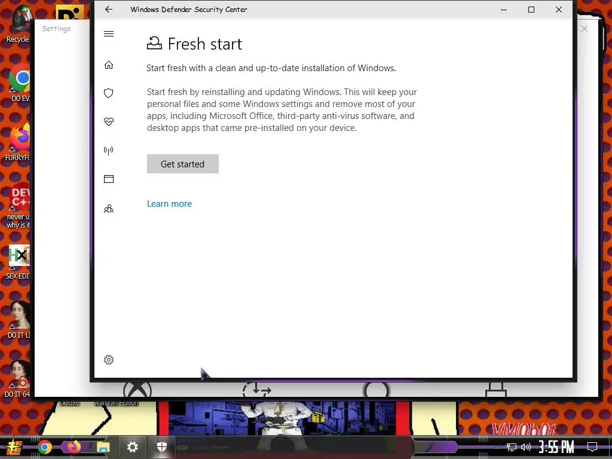Show the clock reading 3:55 PM
The height and width of the screenshot is (459, 612).
click(x=556, y=447)
